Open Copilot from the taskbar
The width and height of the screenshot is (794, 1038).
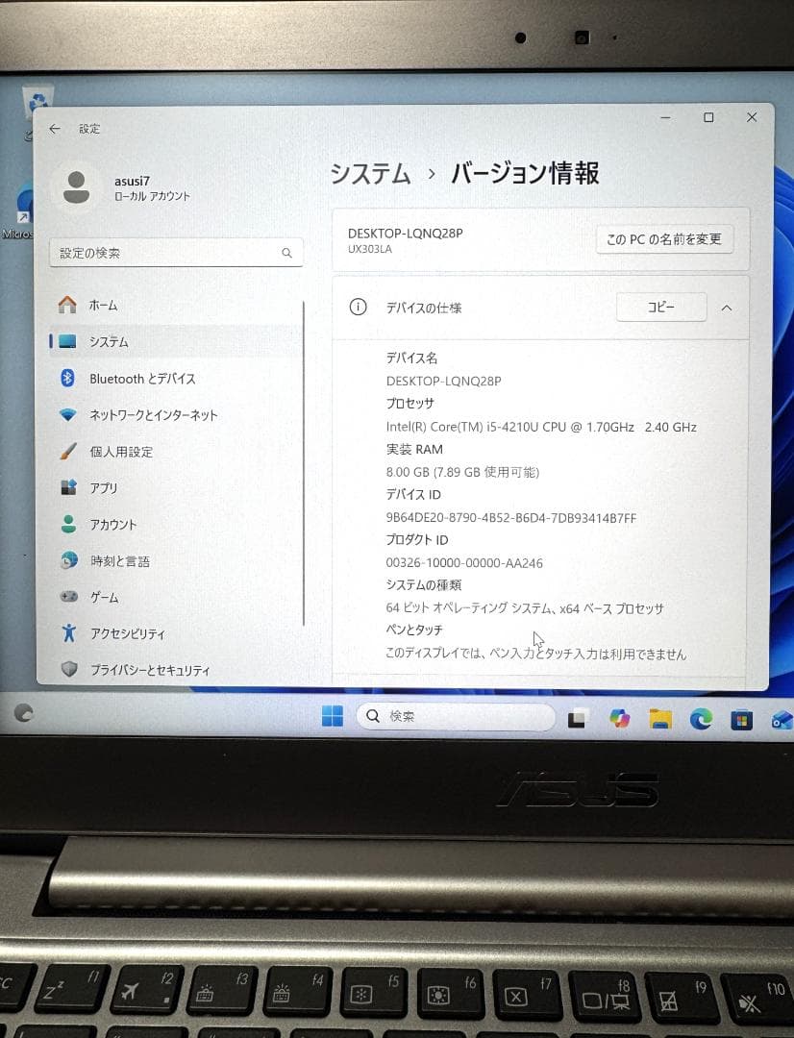click(x=619, y=717)
